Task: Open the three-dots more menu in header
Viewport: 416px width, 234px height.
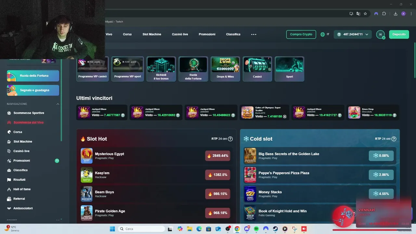Action: coord(254,34)
